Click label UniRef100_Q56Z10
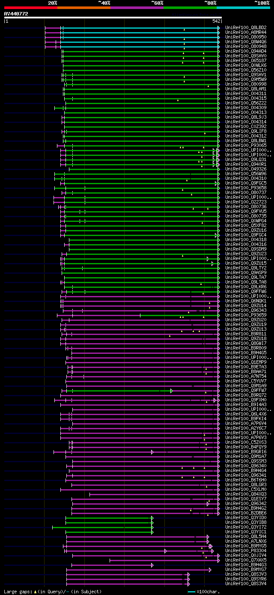This screenshot has height=595, width=274. coord(246,70)
